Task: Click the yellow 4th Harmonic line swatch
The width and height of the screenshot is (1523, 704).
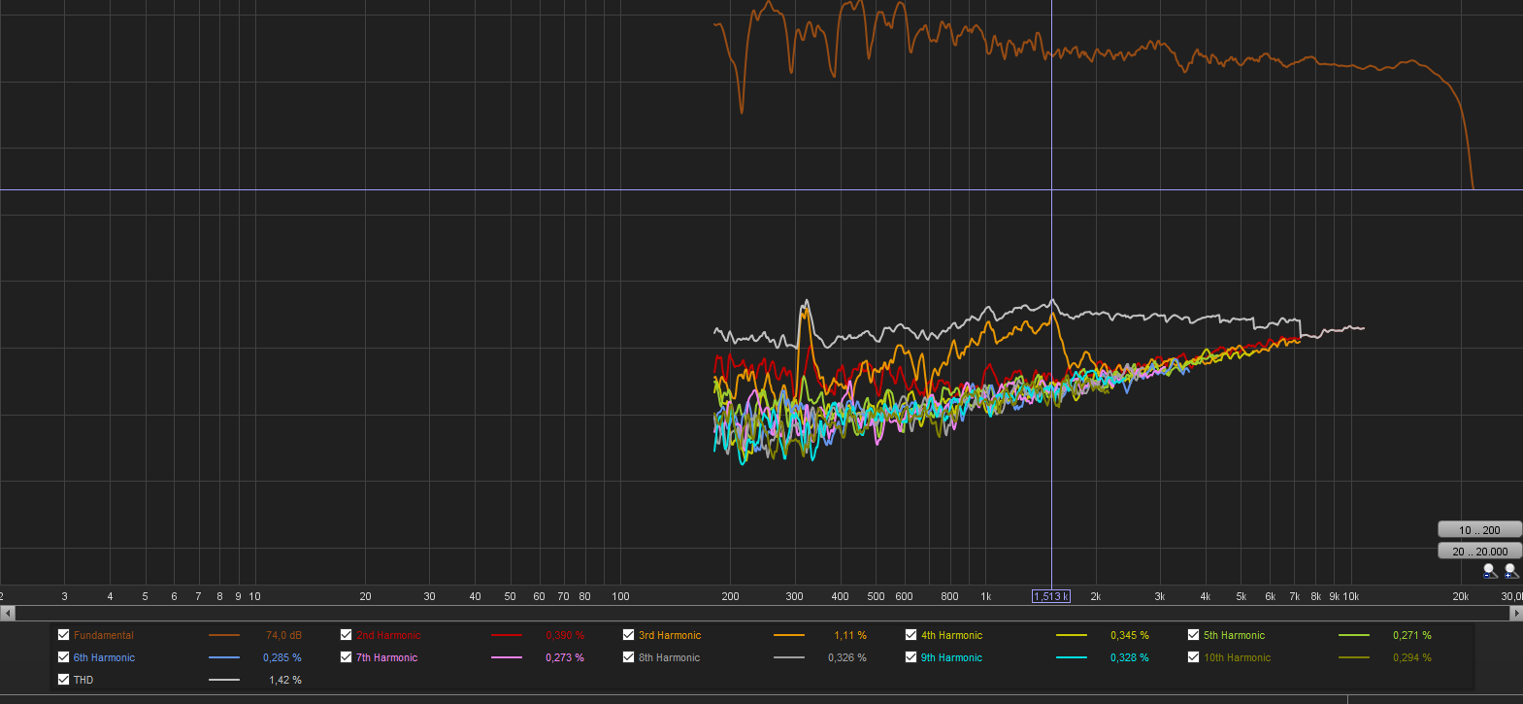Action: click(x=1072, y=635)
